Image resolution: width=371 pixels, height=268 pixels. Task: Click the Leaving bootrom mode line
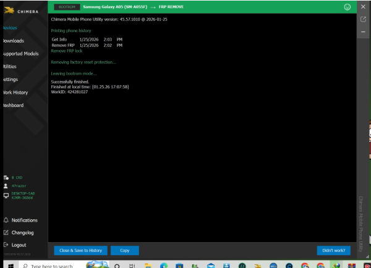tap(74, 73)
